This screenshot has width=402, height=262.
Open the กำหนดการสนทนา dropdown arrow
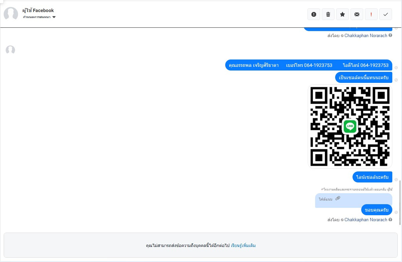[x=54, y=17]
